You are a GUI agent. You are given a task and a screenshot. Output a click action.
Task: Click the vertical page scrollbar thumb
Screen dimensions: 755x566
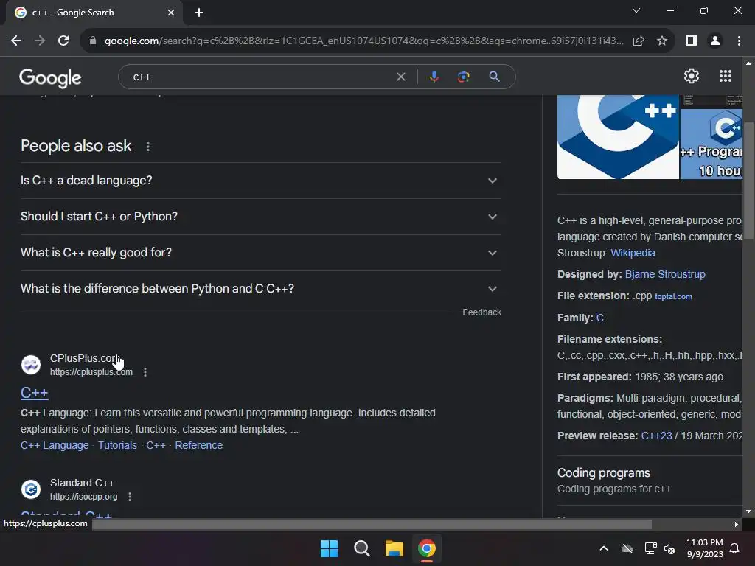point(748,178)
